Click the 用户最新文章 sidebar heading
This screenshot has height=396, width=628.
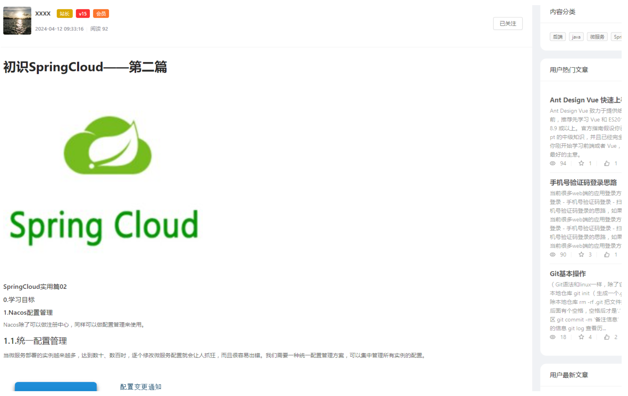569,375
